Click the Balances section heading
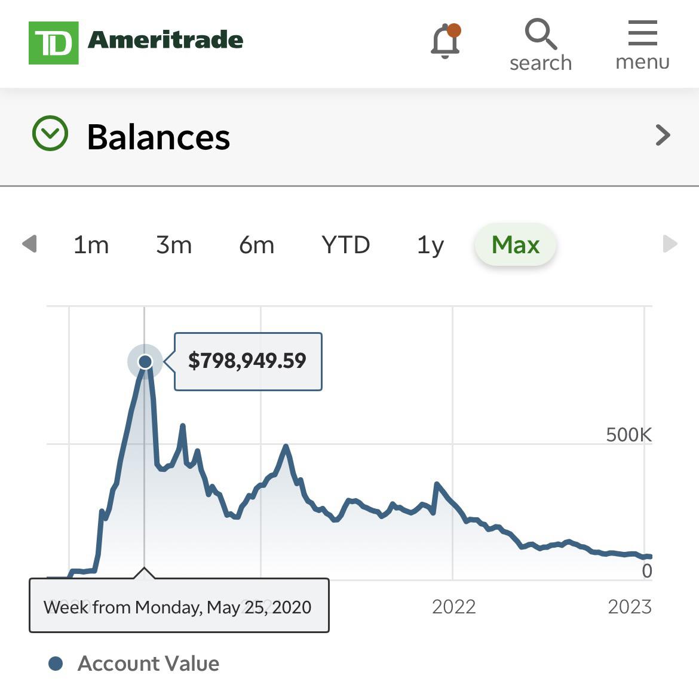Image resolution: width=699 pixels, height=700 pixels. coord(158,137)
